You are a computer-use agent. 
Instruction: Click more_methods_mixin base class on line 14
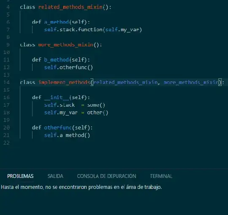[191, 82]
